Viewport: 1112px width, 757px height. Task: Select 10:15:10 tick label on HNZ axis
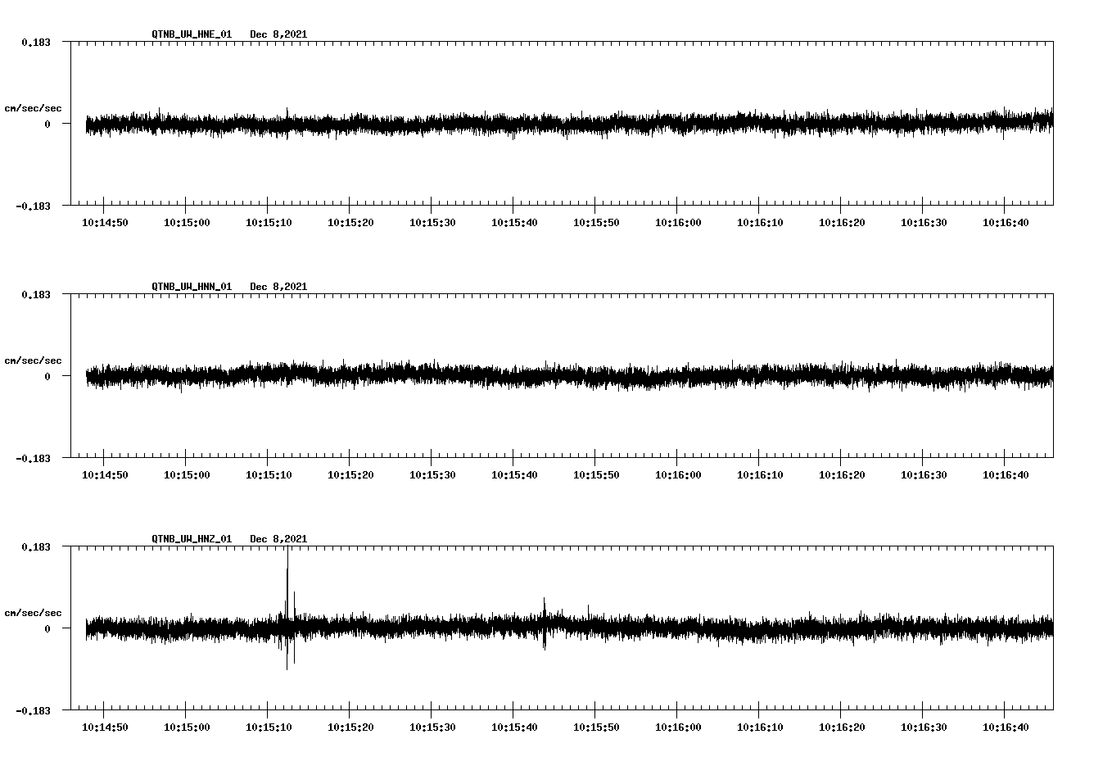pyautogui.click(x=269, y=728)
